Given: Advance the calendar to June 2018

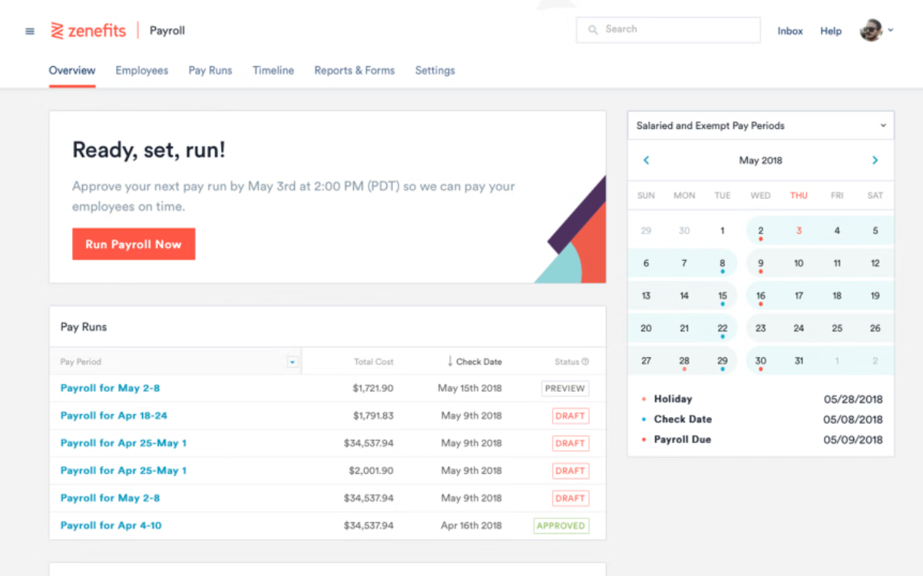Looking at the screenshot, I should (875, 161).
